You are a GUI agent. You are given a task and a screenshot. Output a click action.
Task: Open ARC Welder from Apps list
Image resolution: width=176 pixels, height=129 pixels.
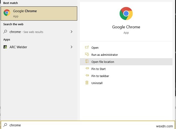39,47
